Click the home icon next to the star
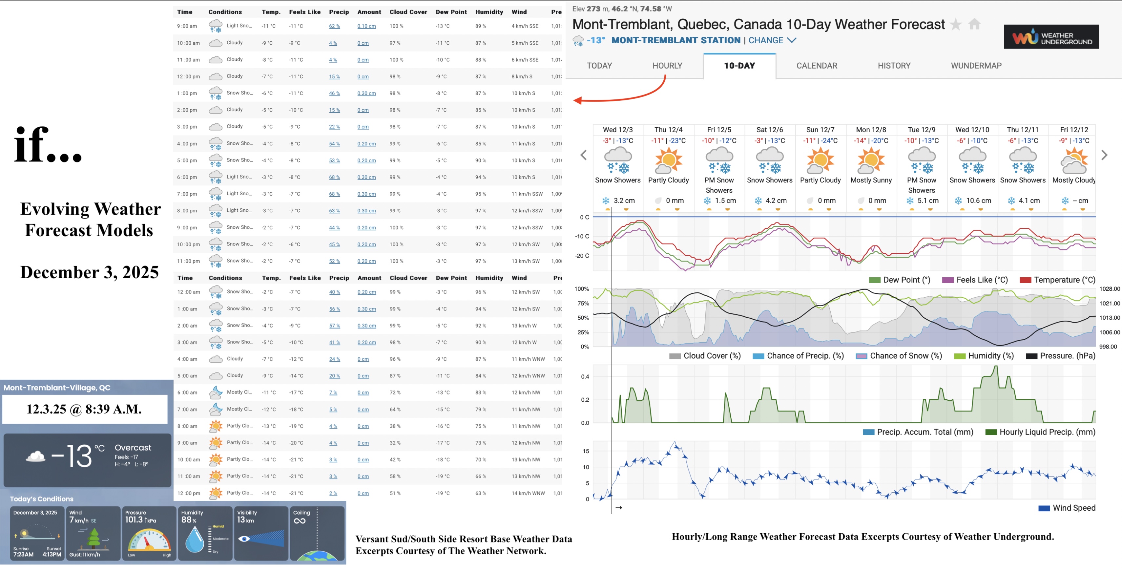The image size is (1122, 573). coord(974,24)
